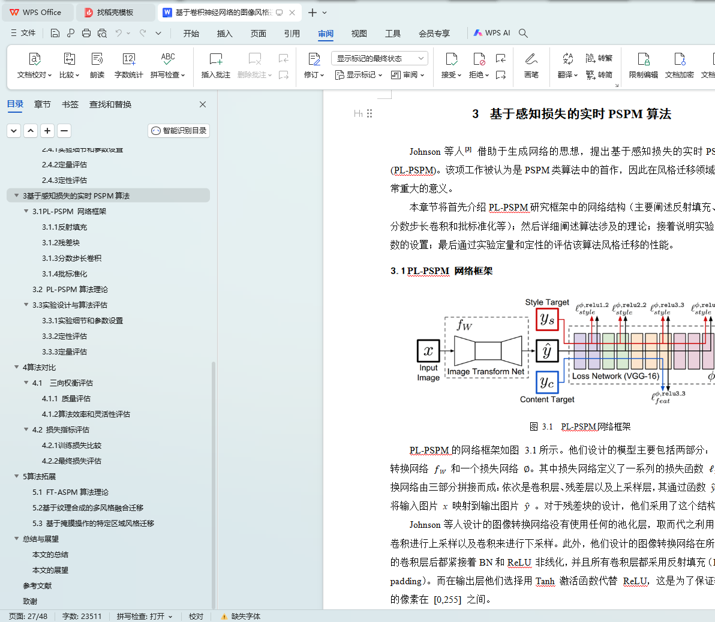The height and width of the screenshot is (622, 715).
Task: Click outline move down arrow button
Action: 14,131
